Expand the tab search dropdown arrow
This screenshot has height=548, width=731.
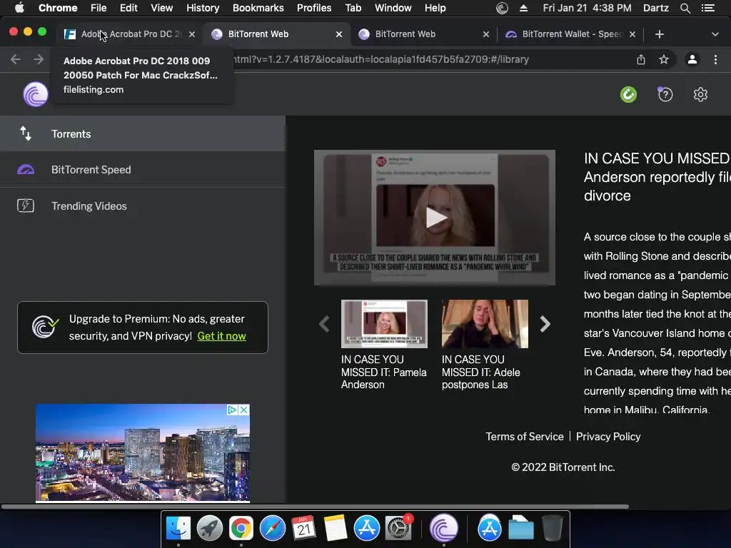point(715,34)
